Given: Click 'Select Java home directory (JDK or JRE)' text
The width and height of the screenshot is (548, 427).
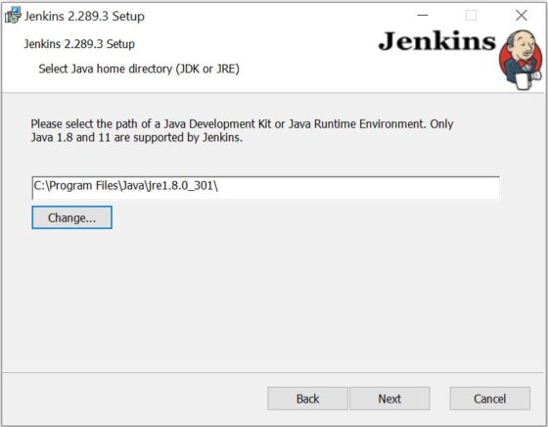Looking at the screenshot, I should point(139,69).
